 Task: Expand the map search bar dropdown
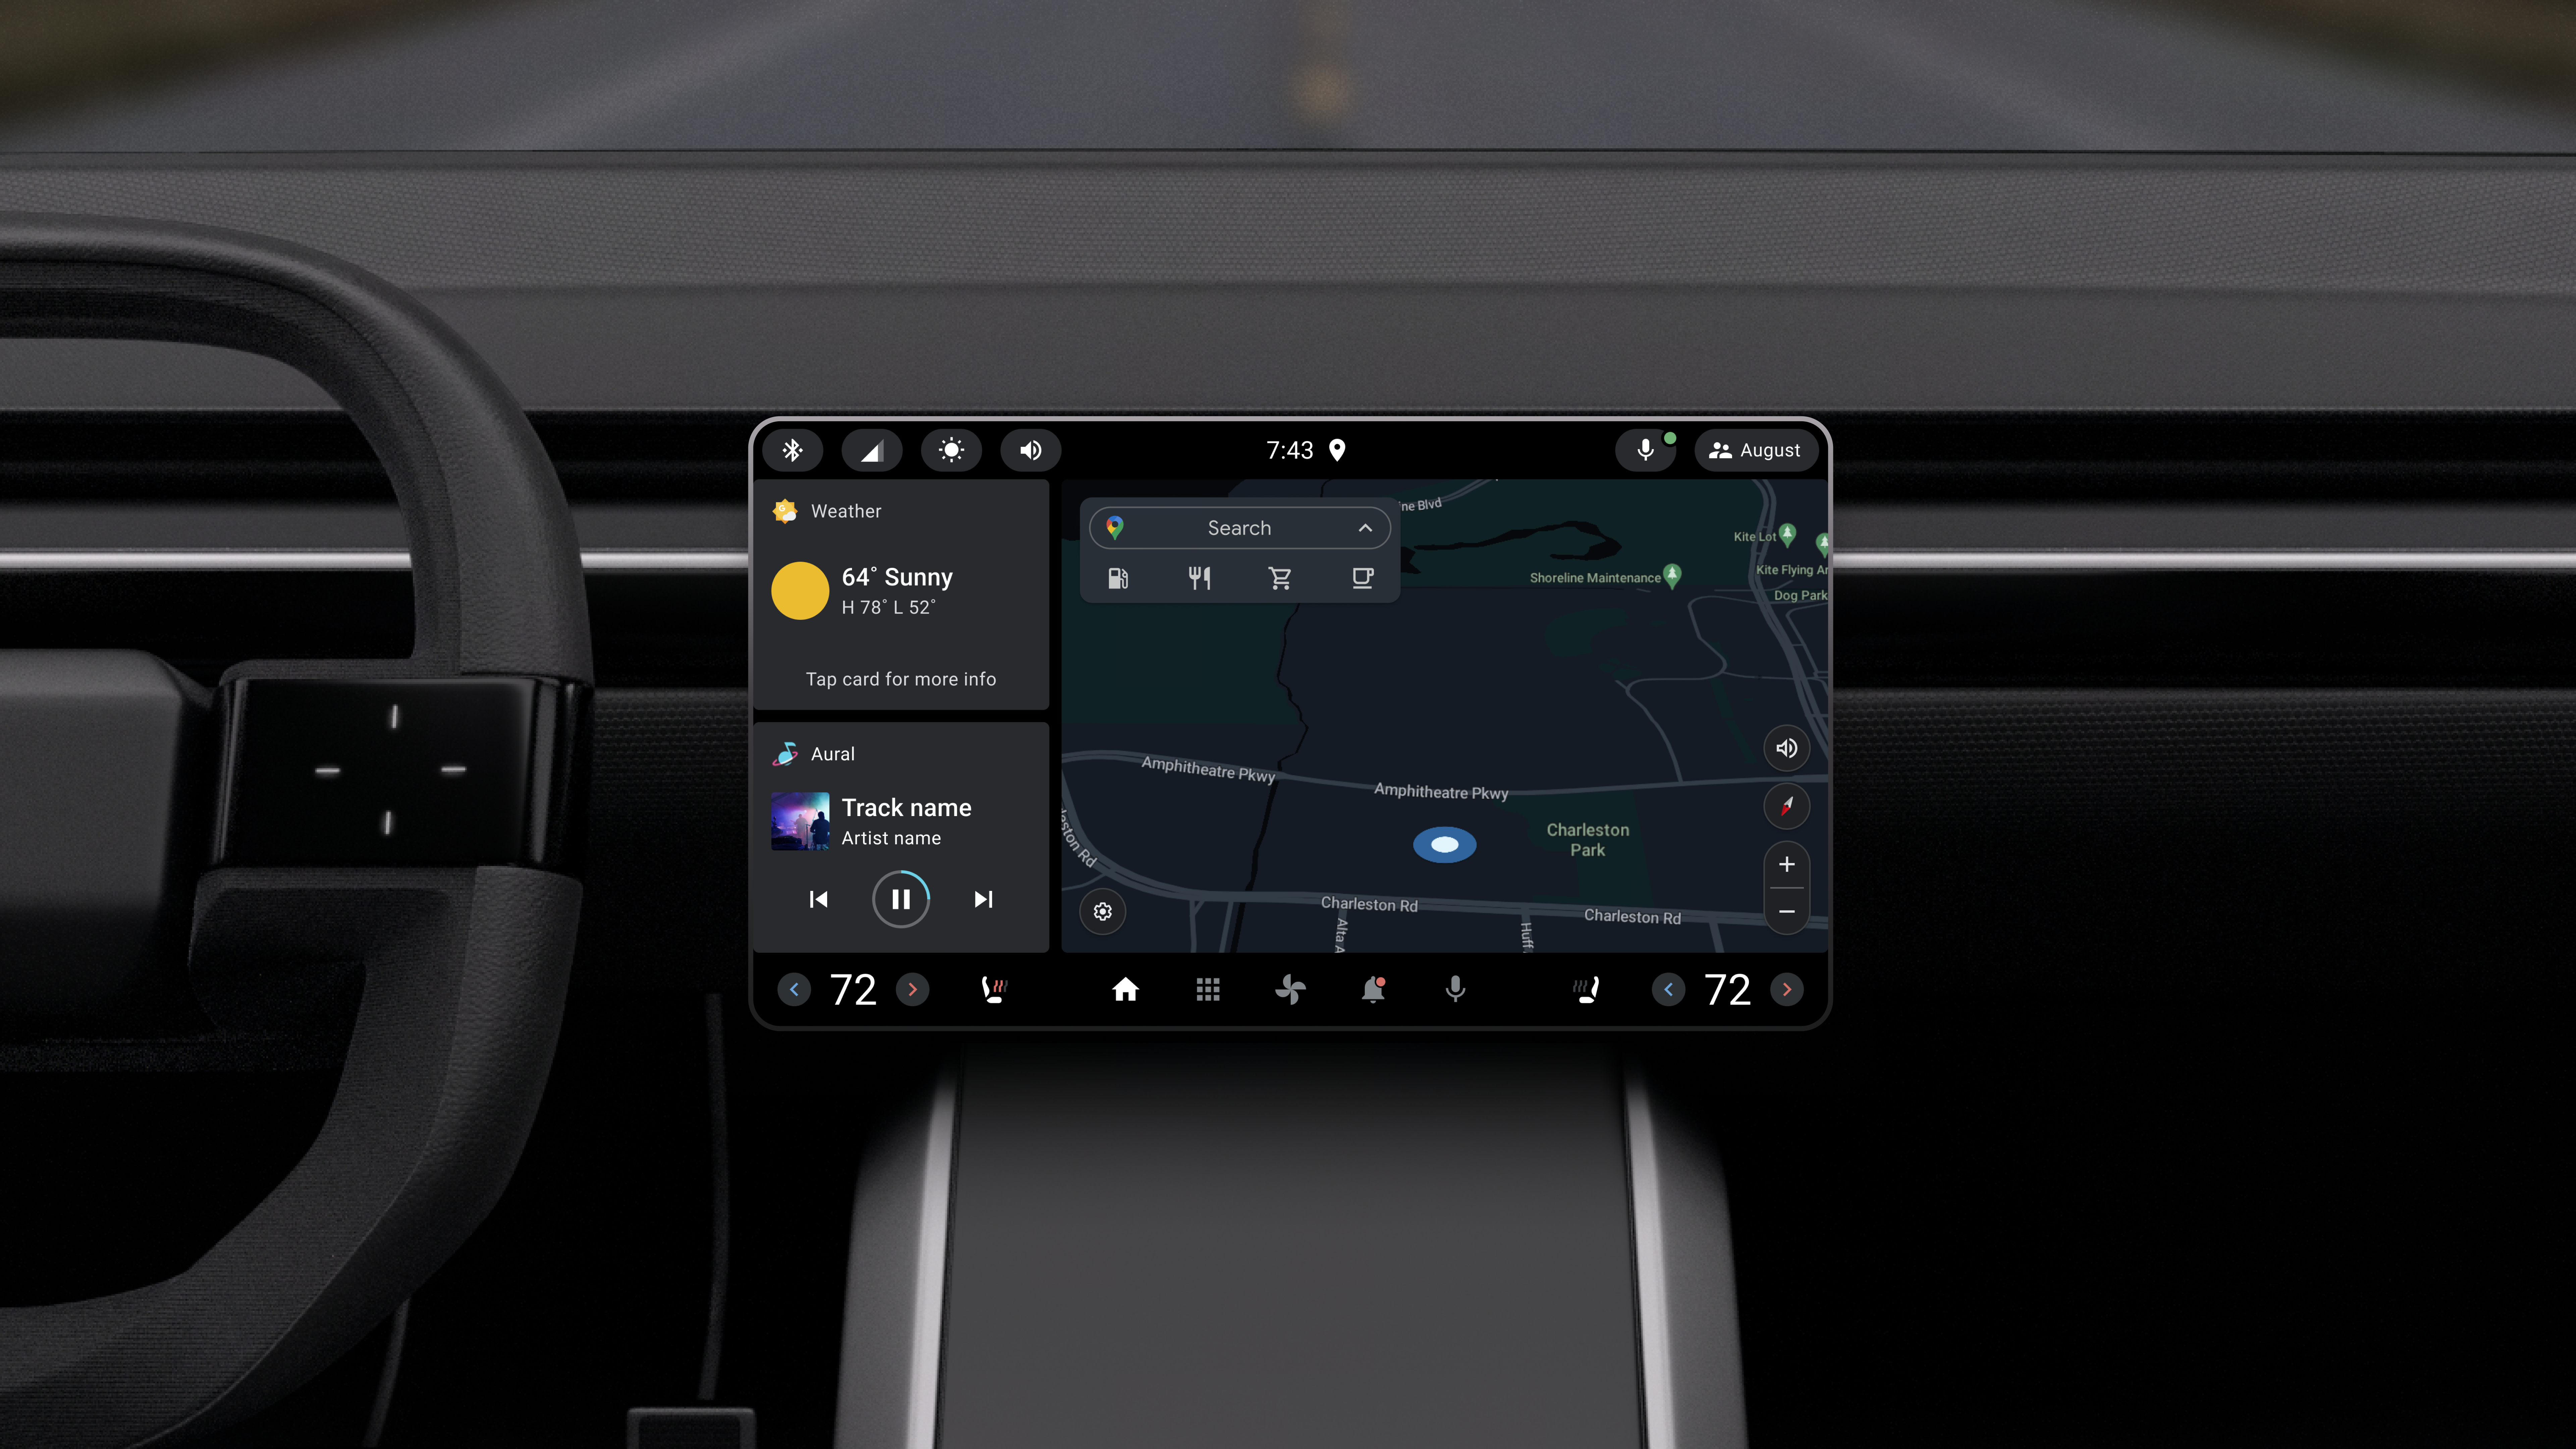coord(1364,527)
